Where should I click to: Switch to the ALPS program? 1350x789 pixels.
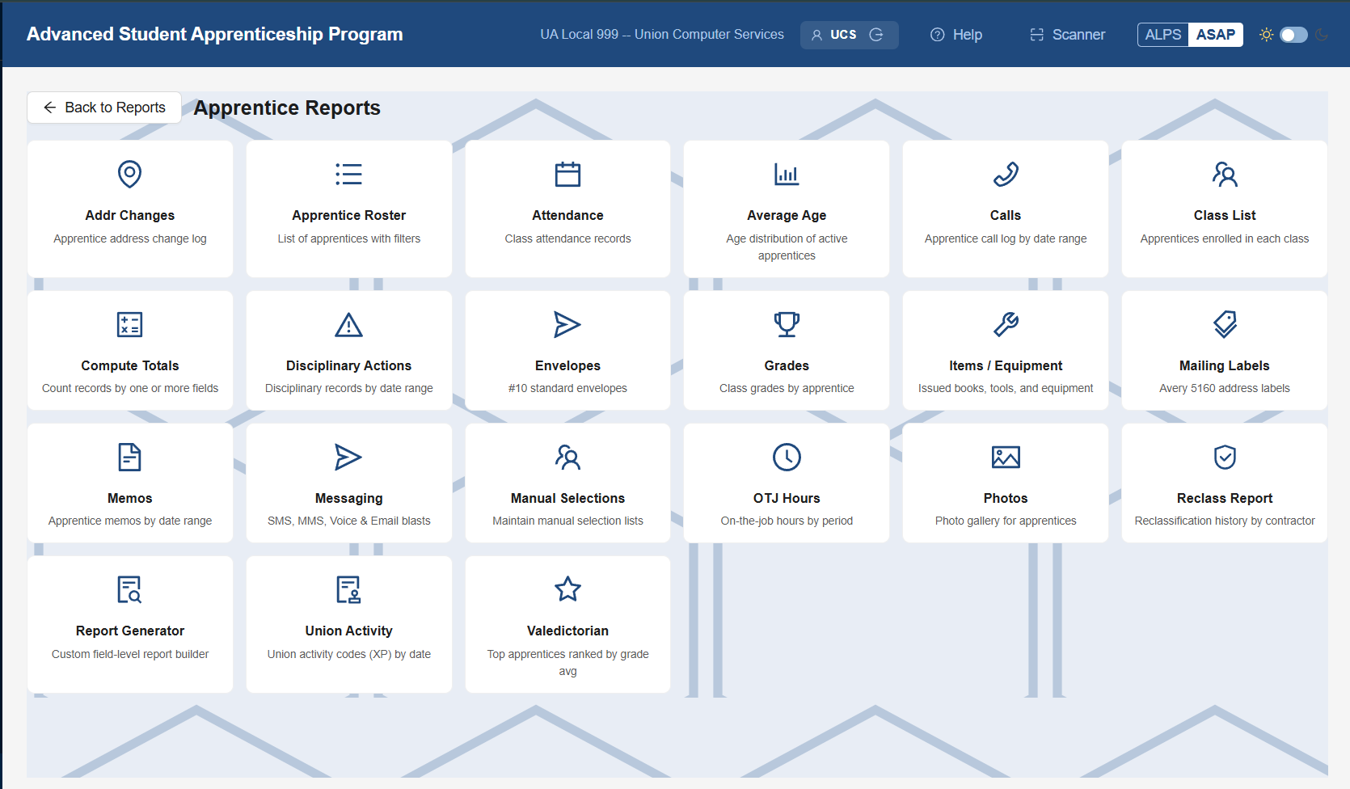(x=1163, y=35)
